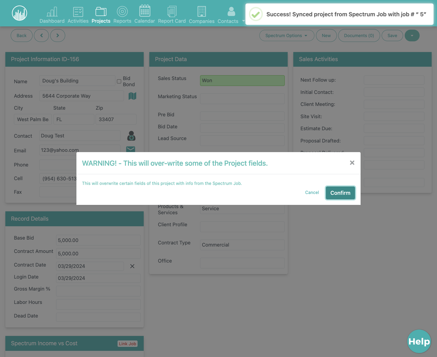
Task: Open the Help bubble
Action: (x=419, y=341)
